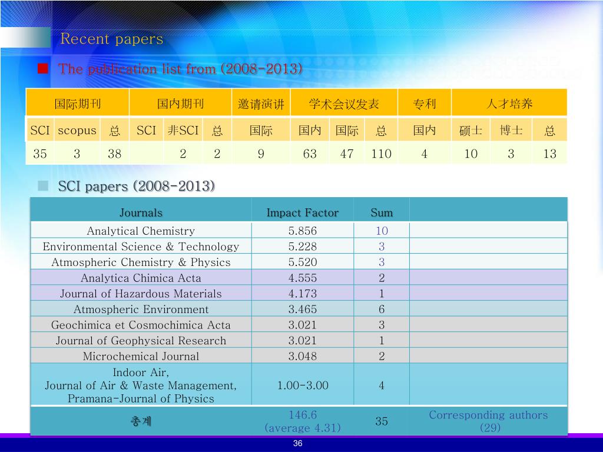603x452 pixels.
Task: Select the "非SCI" subheader cell
Action: (183, 130)
